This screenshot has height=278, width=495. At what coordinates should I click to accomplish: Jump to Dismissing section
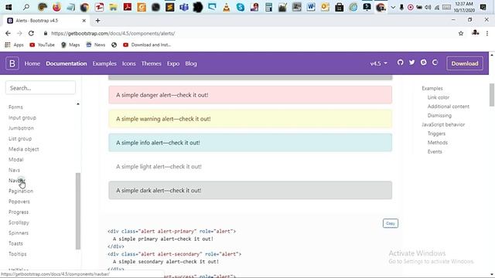[439, 115]
